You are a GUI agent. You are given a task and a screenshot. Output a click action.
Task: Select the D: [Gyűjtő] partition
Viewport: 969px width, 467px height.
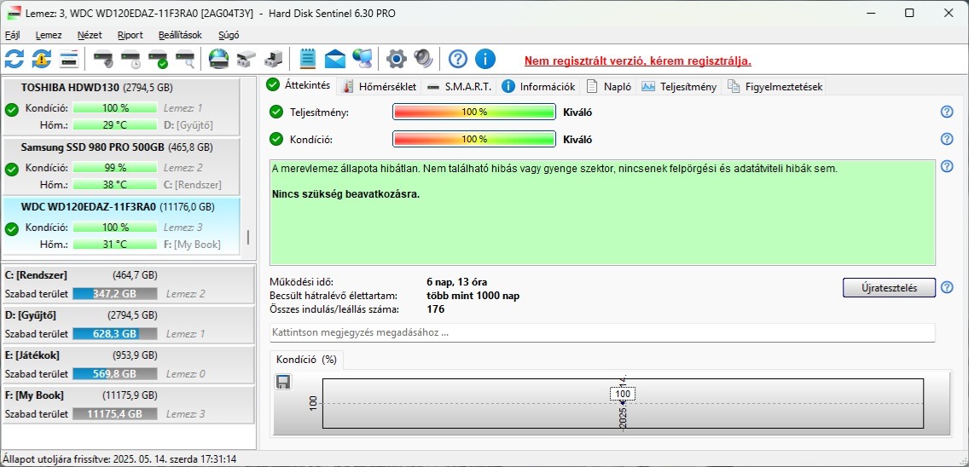[x=128, y=325]
